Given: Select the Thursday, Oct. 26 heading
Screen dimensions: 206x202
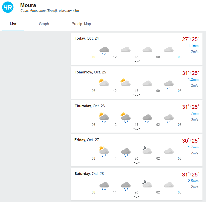Looking at the screenshot, I should [90, 106].
